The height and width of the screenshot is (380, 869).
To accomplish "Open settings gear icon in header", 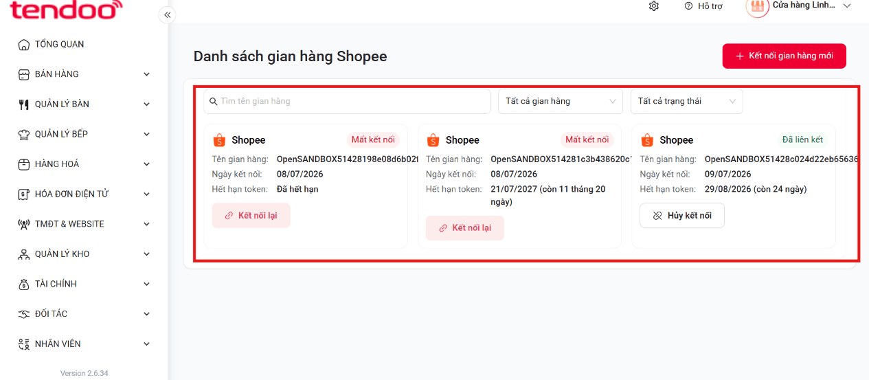I will (x=654, y=6).
